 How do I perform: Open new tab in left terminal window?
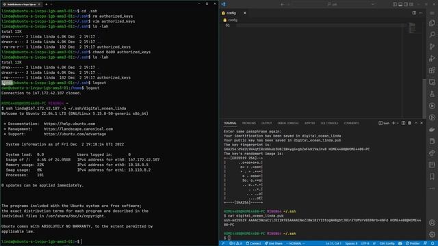coord(46,4)
